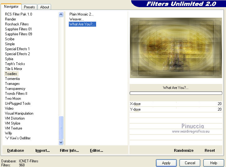
Task: Click the filter preview image
Action: [x=176, y=48]
